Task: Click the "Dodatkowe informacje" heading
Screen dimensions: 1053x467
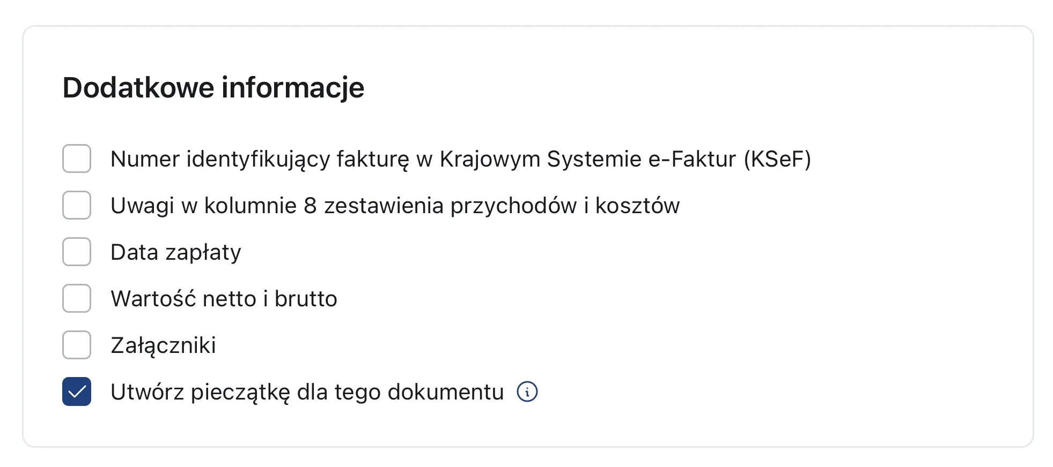Action: (x=213, y=87)
